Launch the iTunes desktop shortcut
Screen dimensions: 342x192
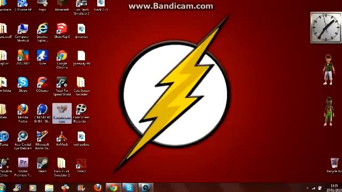point(4,139)
